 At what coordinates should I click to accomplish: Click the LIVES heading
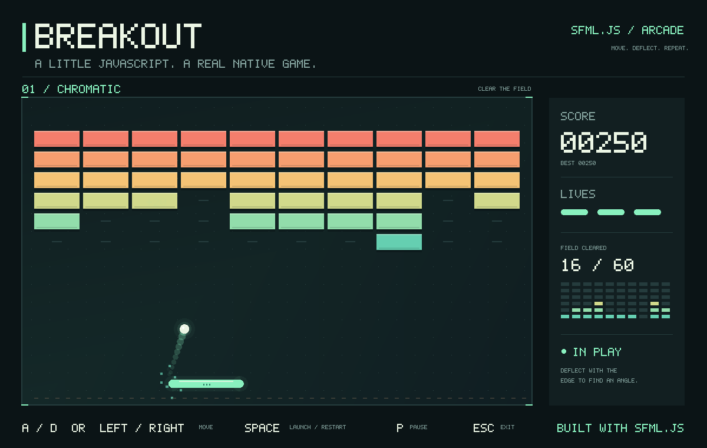[x=578, y=194]
